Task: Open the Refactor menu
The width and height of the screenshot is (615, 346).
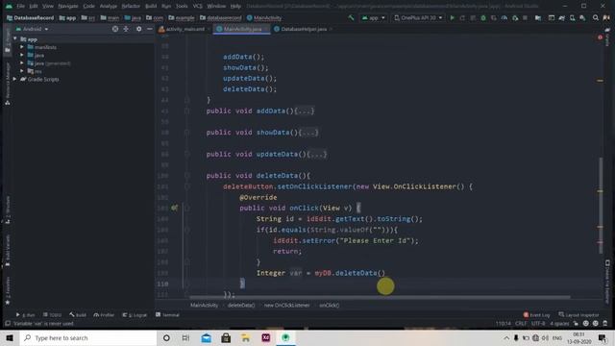Action: pos(131,6)
